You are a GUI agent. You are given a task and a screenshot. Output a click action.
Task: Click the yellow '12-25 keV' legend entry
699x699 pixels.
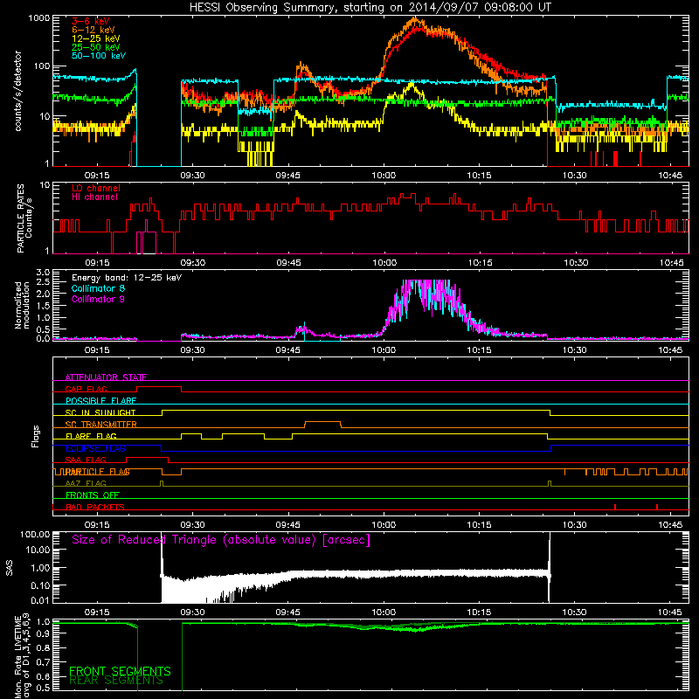pyautogui.click(x=96, y=38)
